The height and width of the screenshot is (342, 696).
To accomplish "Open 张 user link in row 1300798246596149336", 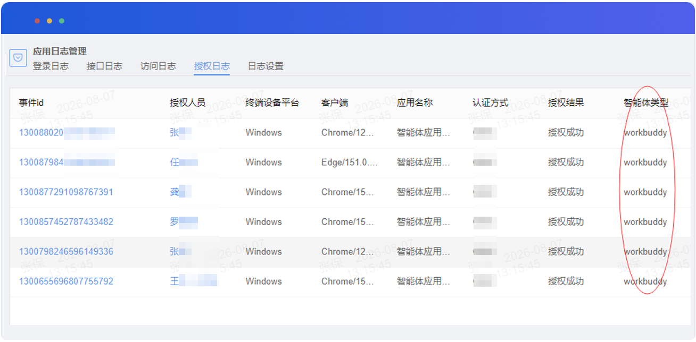I will (x=181, y=252).
